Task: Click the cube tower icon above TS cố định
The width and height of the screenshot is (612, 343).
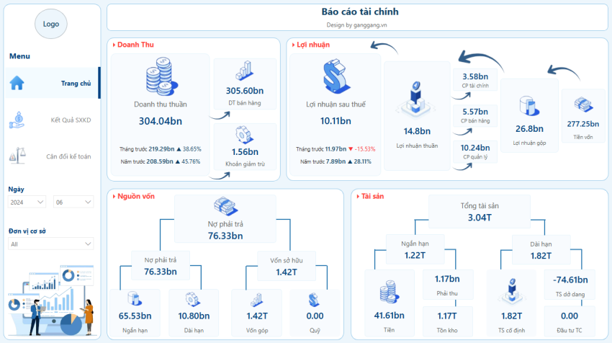Action: point(512,291)
